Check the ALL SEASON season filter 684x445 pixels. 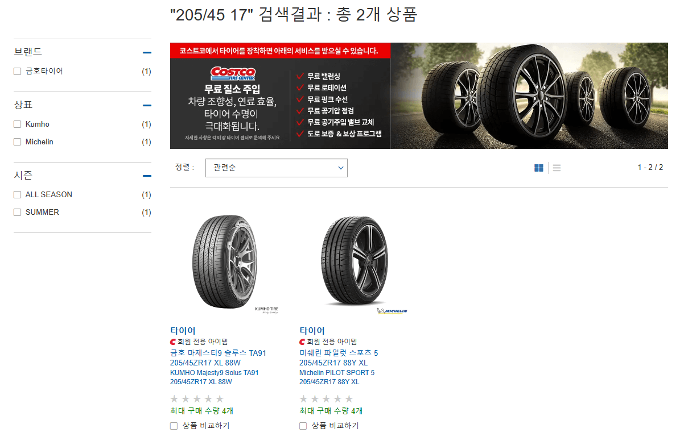click(17, 194)
